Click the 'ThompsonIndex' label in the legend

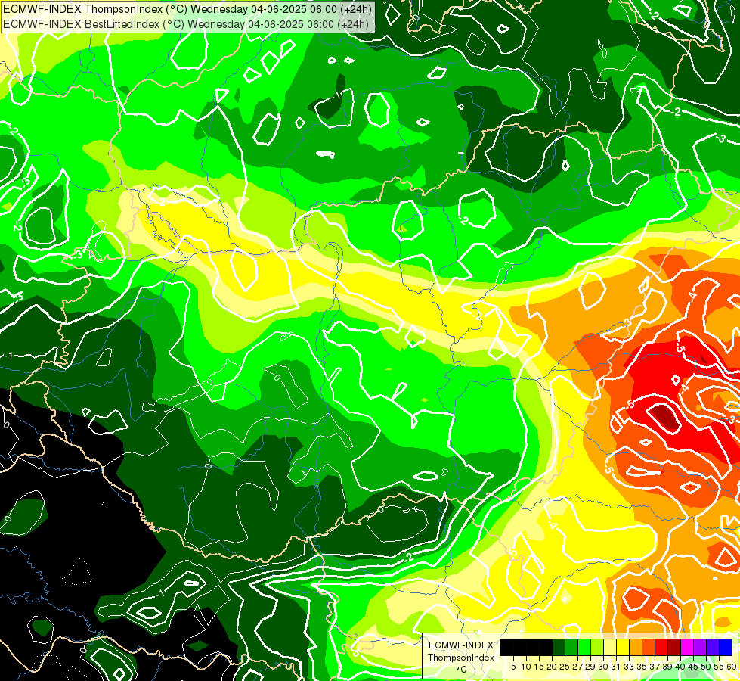click(x=461, y=658)
